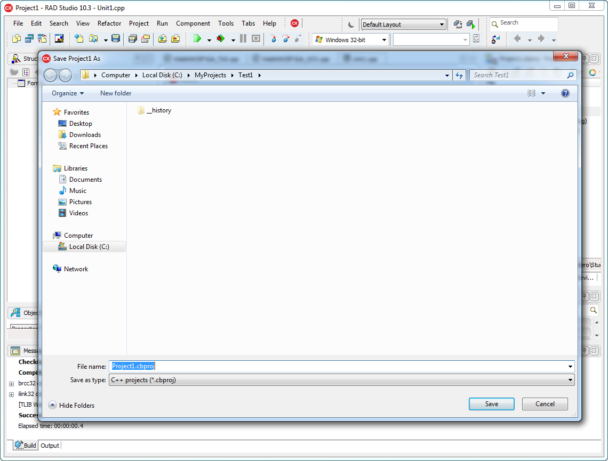This screenshot has height=461, width=608.
Task: Click the Remove File from Project icon
Action: pyautogui.click(x=175, y=39)
